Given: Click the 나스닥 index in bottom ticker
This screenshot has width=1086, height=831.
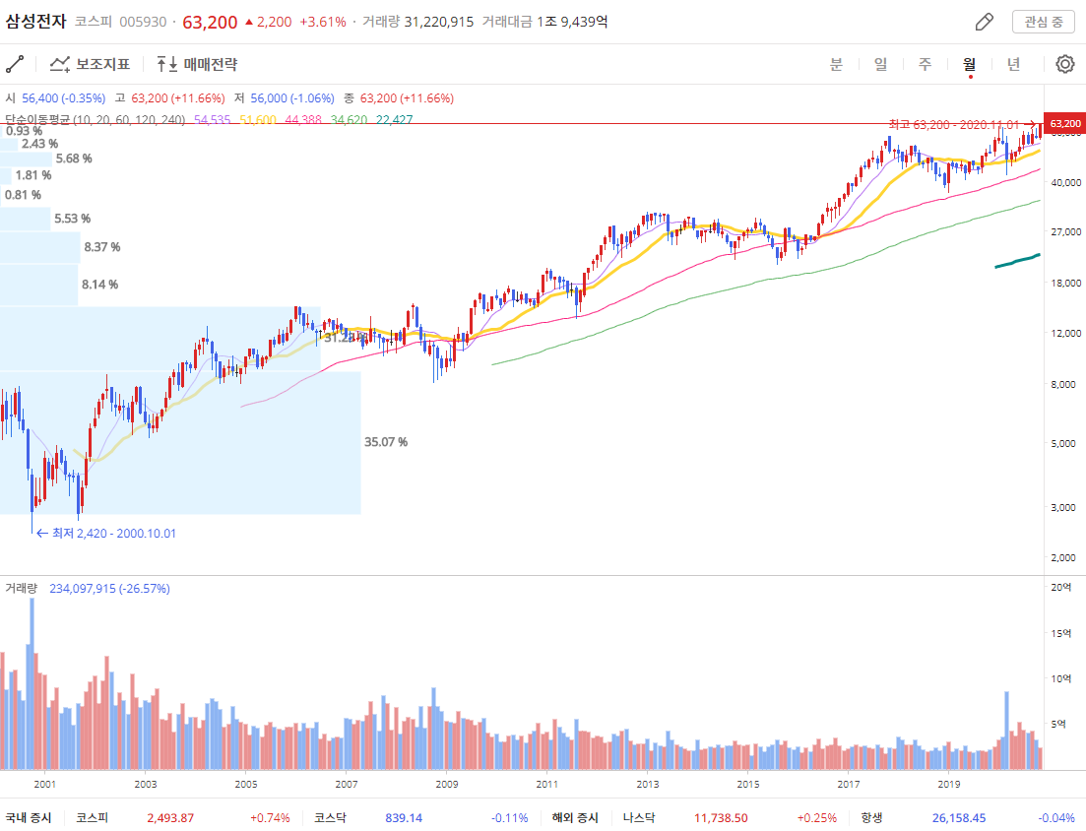Looking at the screenshot, I should coord(639,818).
